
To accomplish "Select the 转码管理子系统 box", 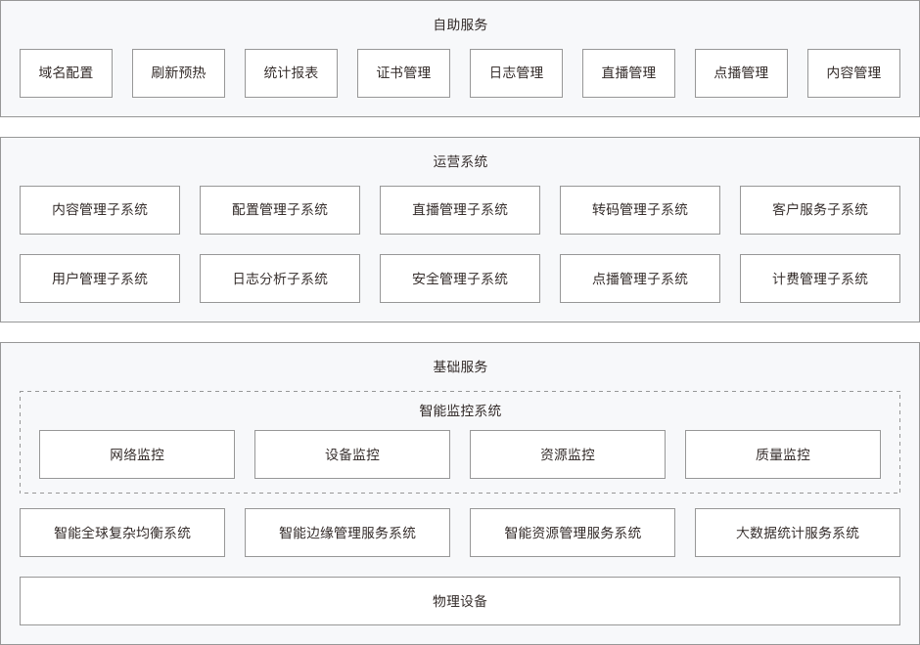I will click(x=640, y=210).
